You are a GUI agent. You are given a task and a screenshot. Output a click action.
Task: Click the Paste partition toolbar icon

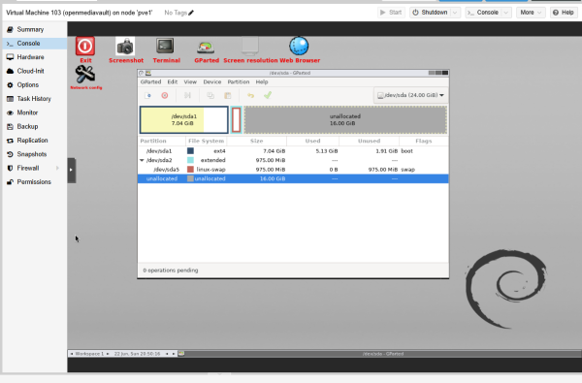coord(228,95)
